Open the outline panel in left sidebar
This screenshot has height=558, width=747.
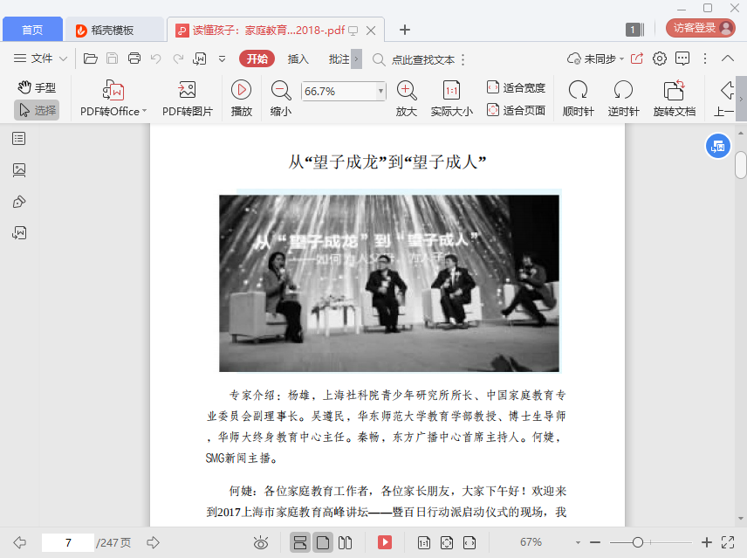click(19, 139)
